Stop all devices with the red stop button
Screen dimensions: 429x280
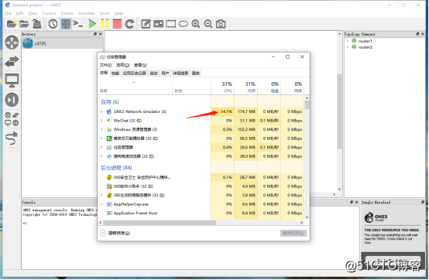click(117, 24)
